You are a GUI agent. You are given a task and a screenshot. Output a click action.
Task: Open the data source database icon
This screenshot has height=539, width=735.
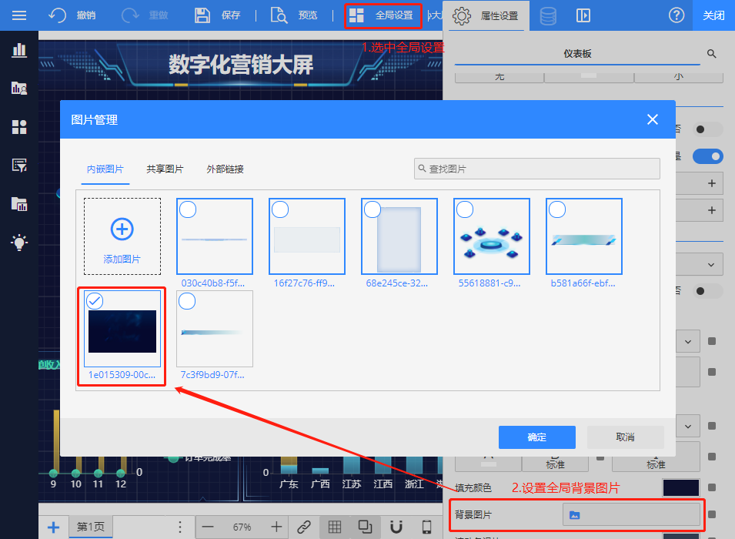pyautogui.click(x=548, y=15)
